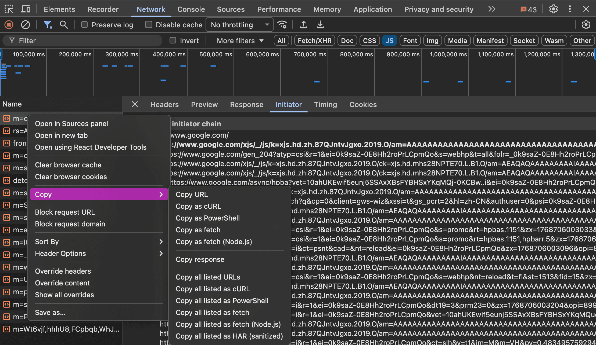Check the Disable cache checkbox
Image resolution: width=596 pixels, height=345 pixels.
(x=149, y=25)
